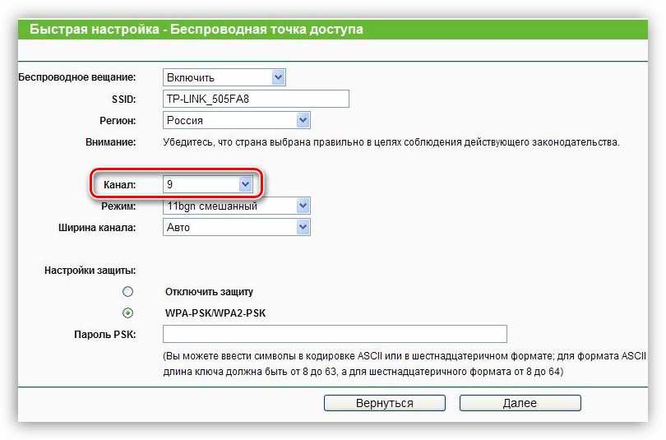Click the WPA-PSK/WPA2-PSK option label text
The width and height of the screenshot is (666, 440).
215,313
